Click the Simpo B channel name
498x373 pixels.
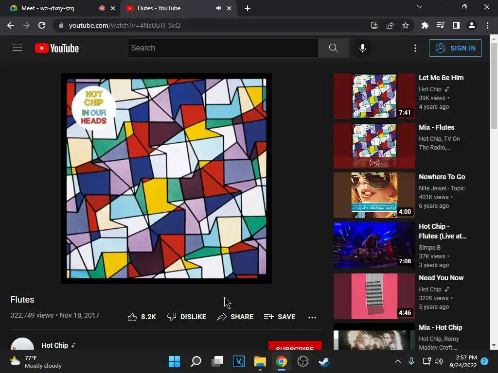point(429,247)
